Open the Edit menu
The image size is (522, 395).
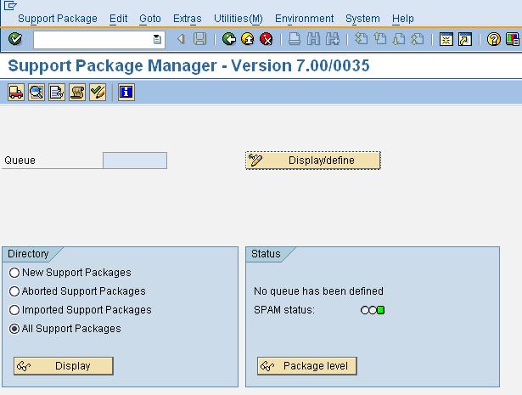[119, 19]
